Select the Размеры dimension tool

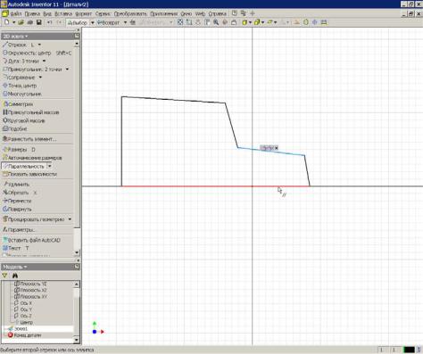[x=19, y=150]
